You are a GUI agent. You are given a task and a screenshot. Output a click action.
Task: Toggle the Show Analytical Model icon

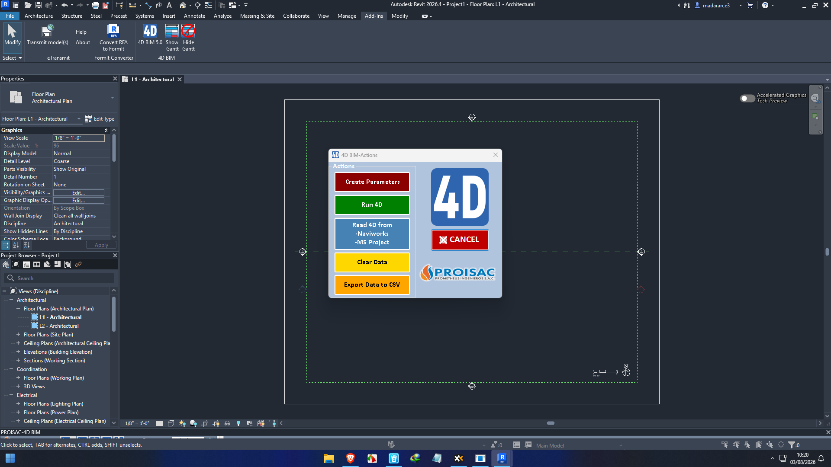click(x=261, y=423)
